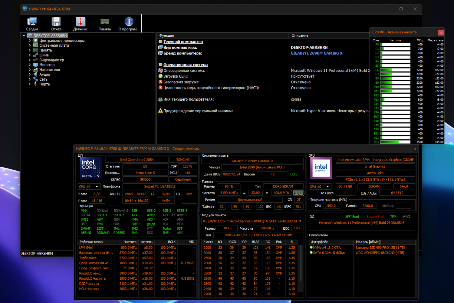The width and height of the screenshot is (454, 303).
Task: Open the memory module BANK 1 dropdown
Action: (x=252, y=221)
